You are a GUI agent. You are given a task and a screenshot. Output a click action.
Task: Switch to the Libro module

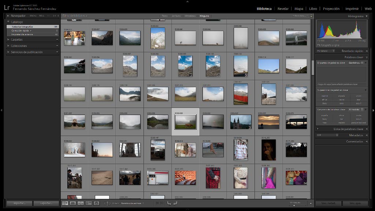(313, 9)
